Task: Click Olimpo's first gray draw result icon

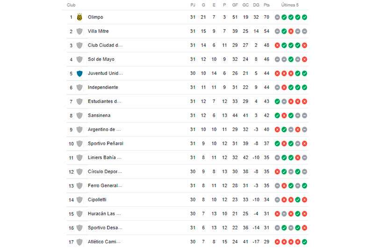Action: (277, 17)
